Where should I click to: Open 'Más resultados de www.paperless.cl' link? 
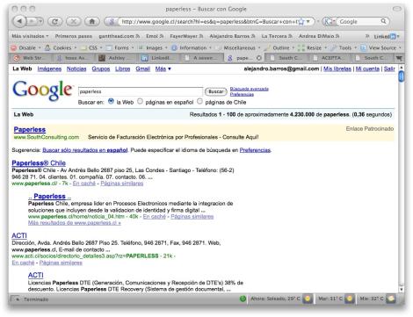[x=75, y=223]
